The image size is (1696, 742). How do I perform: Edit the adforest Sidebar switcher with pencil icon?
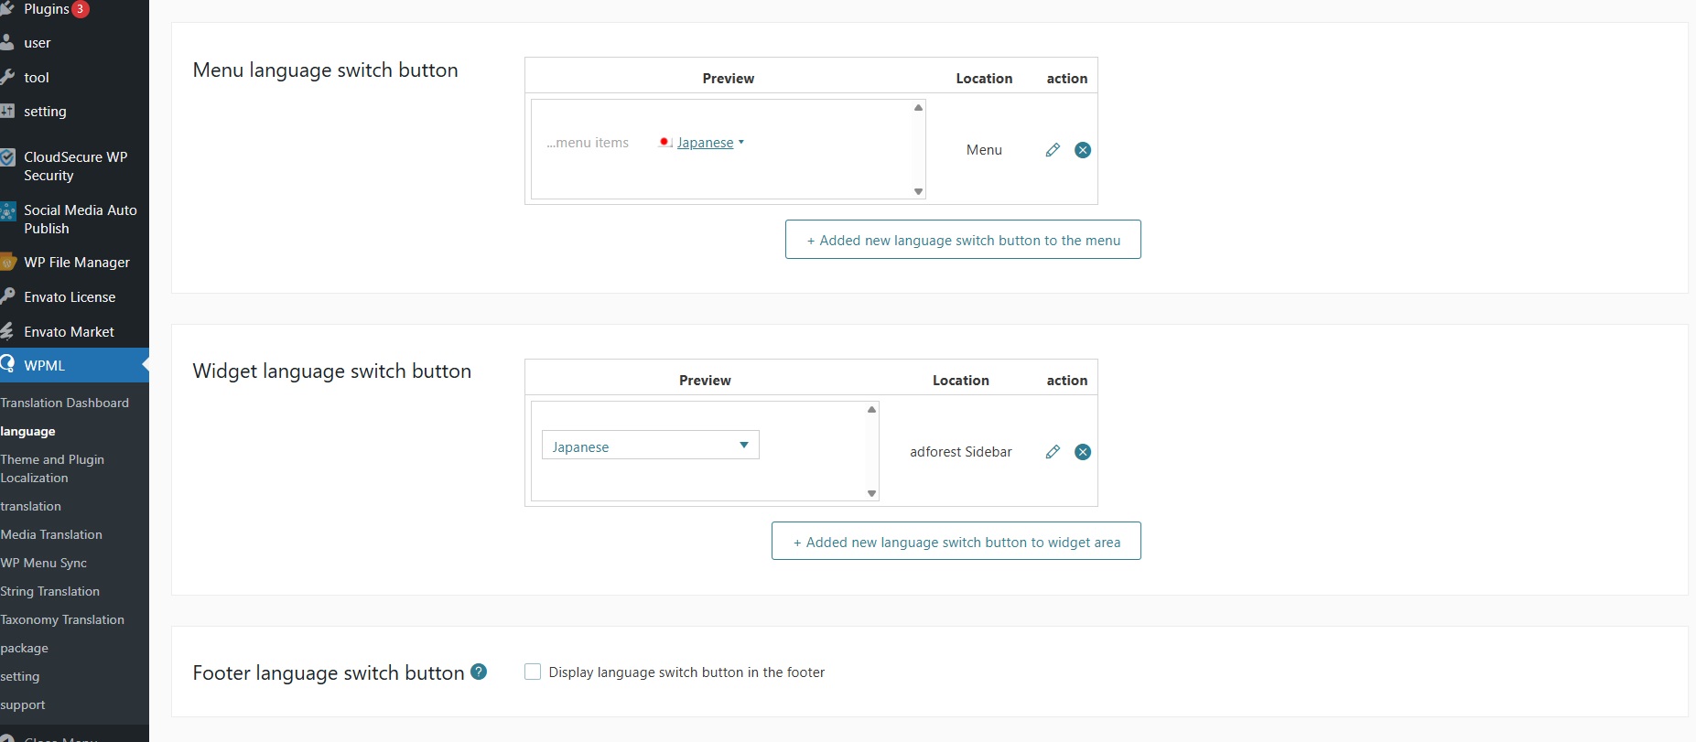click(x=1053, y=452)
